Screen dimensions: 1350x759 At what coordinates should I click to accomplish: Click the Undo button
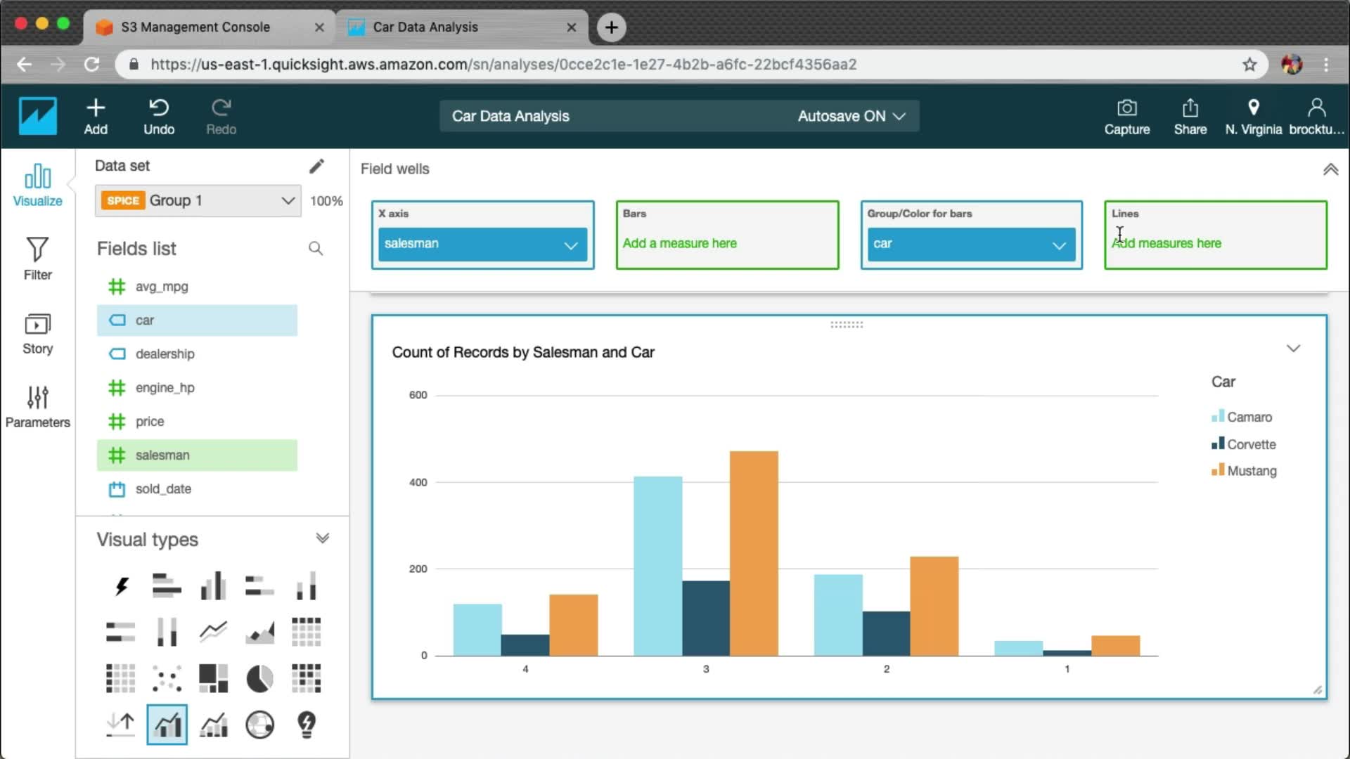159,116
